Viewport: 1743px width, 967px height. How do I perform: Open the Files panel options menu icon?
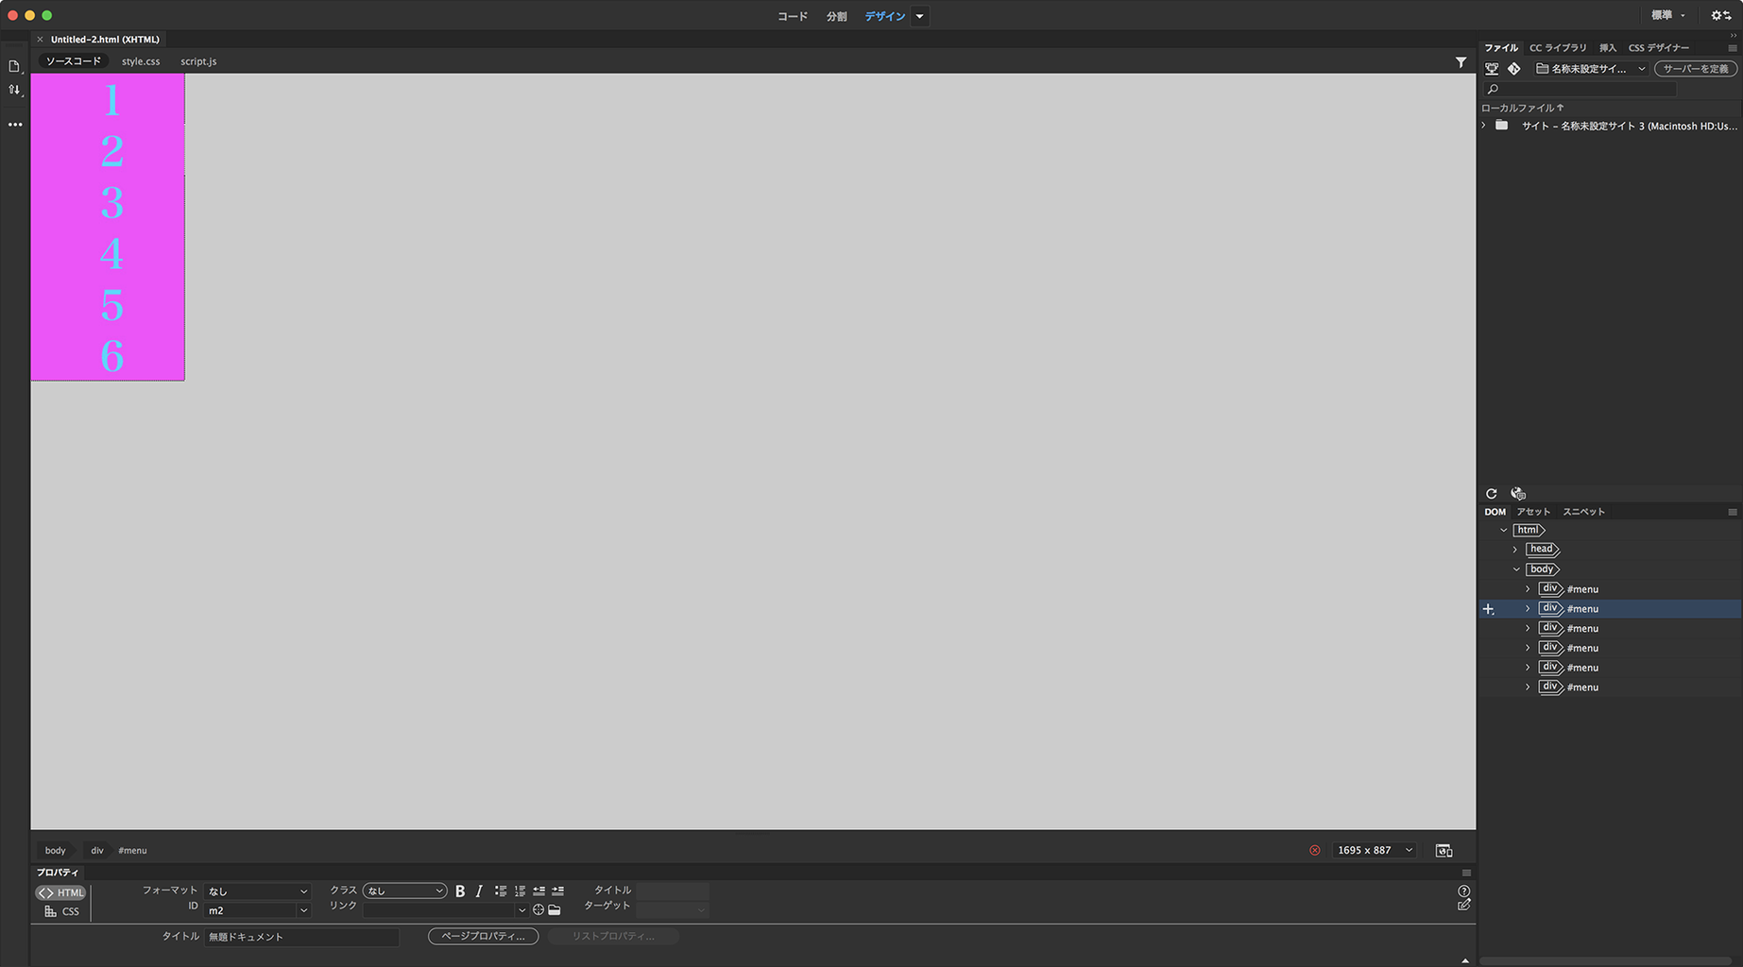pyautogui.click(x=1733, y=48)
